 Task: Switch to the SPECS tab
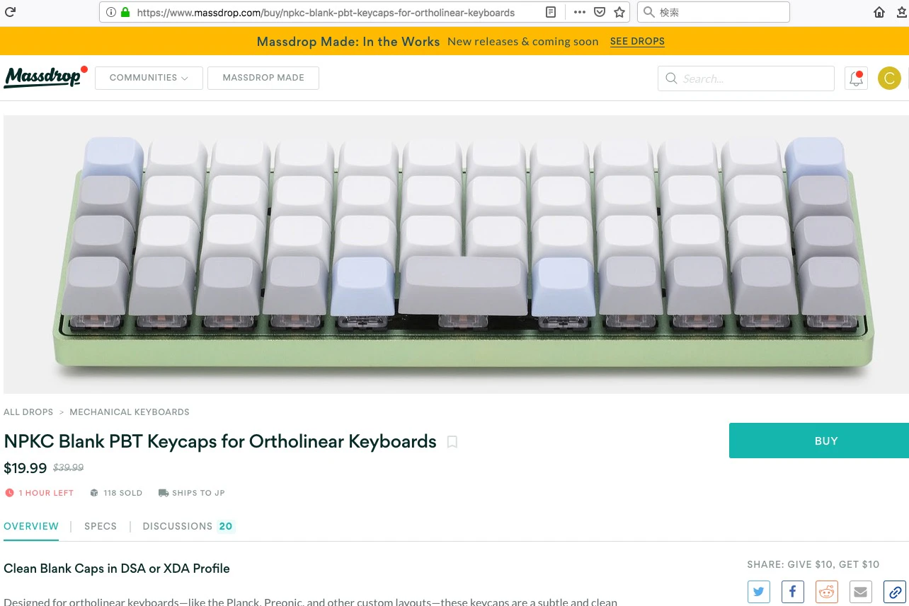[x=100, y=526]
